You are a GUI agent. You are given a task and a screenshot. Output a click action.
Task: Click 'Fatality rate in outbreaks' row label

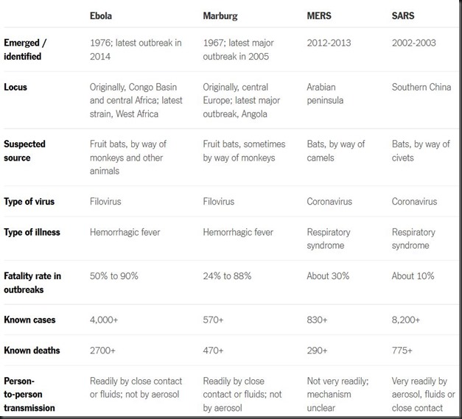(32, 283)
